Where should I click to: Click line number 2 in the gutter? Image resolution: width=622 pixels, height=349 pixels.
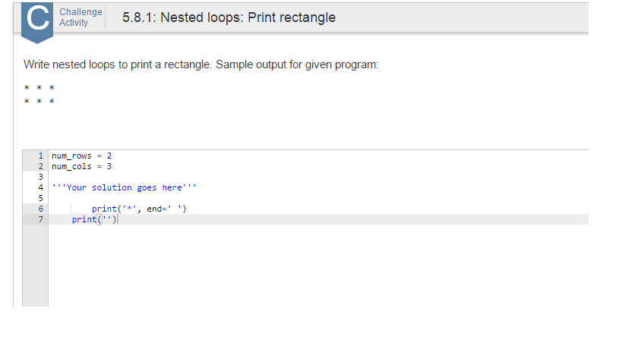click(40, 166)
